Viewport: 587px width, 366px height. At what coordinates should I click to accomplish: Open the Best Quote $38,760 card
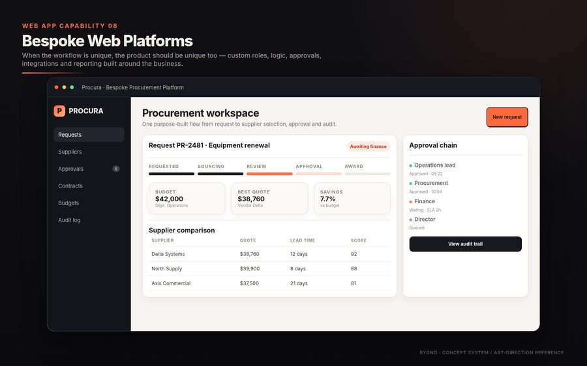coord(269,199)
